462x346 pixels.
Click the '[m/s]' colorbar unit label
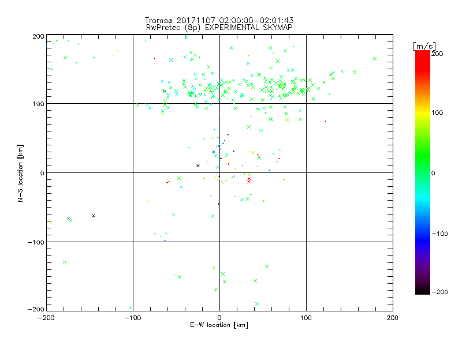point(424,46)
